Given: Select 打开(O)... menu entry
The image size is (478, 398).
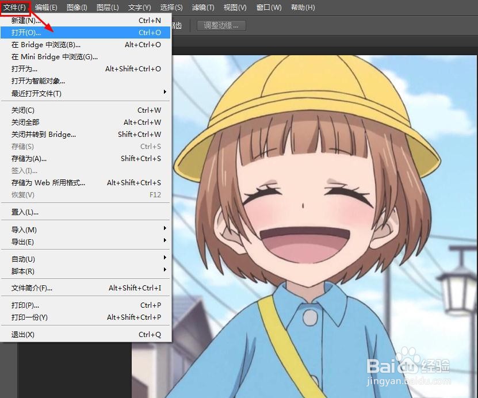Looking at the screenshot, I should [x=85, y=32].
